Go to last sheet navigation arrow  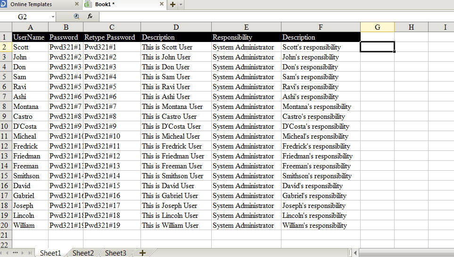(30, 253)
